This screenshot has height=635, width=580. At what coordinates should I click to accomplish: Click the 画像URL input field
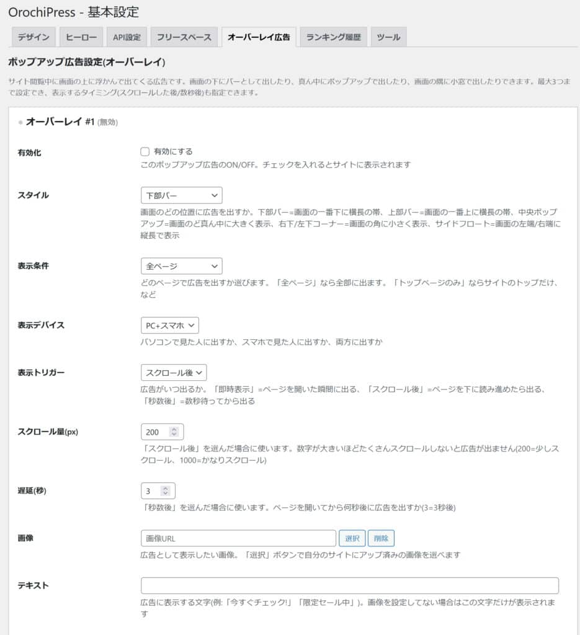pos(238,538)
